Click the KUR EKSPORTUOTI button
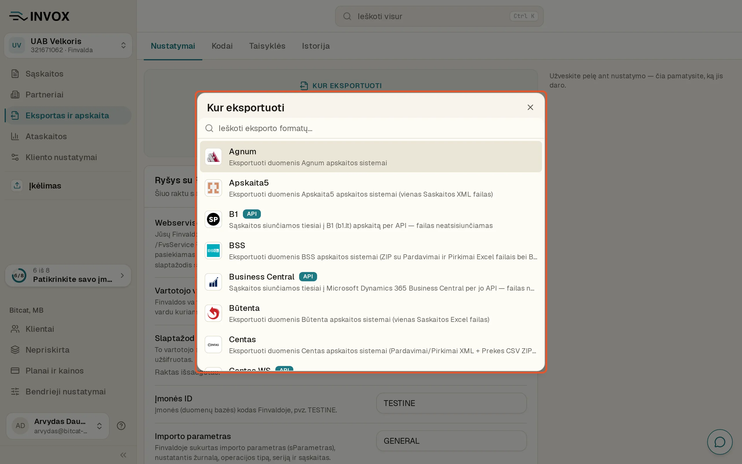The width and height of the screenshot is (742, 464). tap(341, 86)
